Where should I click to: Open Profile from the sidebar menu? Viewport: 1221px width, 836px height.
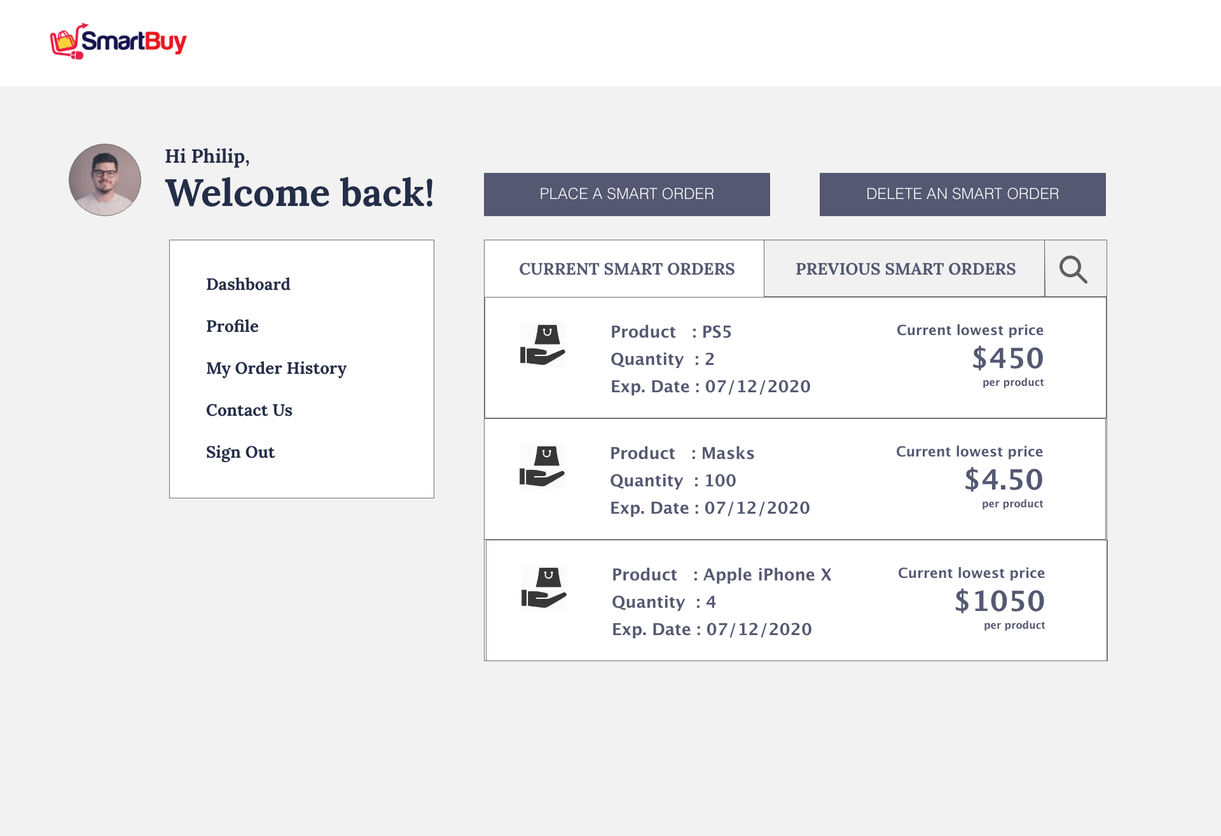(x=232, y=326)
